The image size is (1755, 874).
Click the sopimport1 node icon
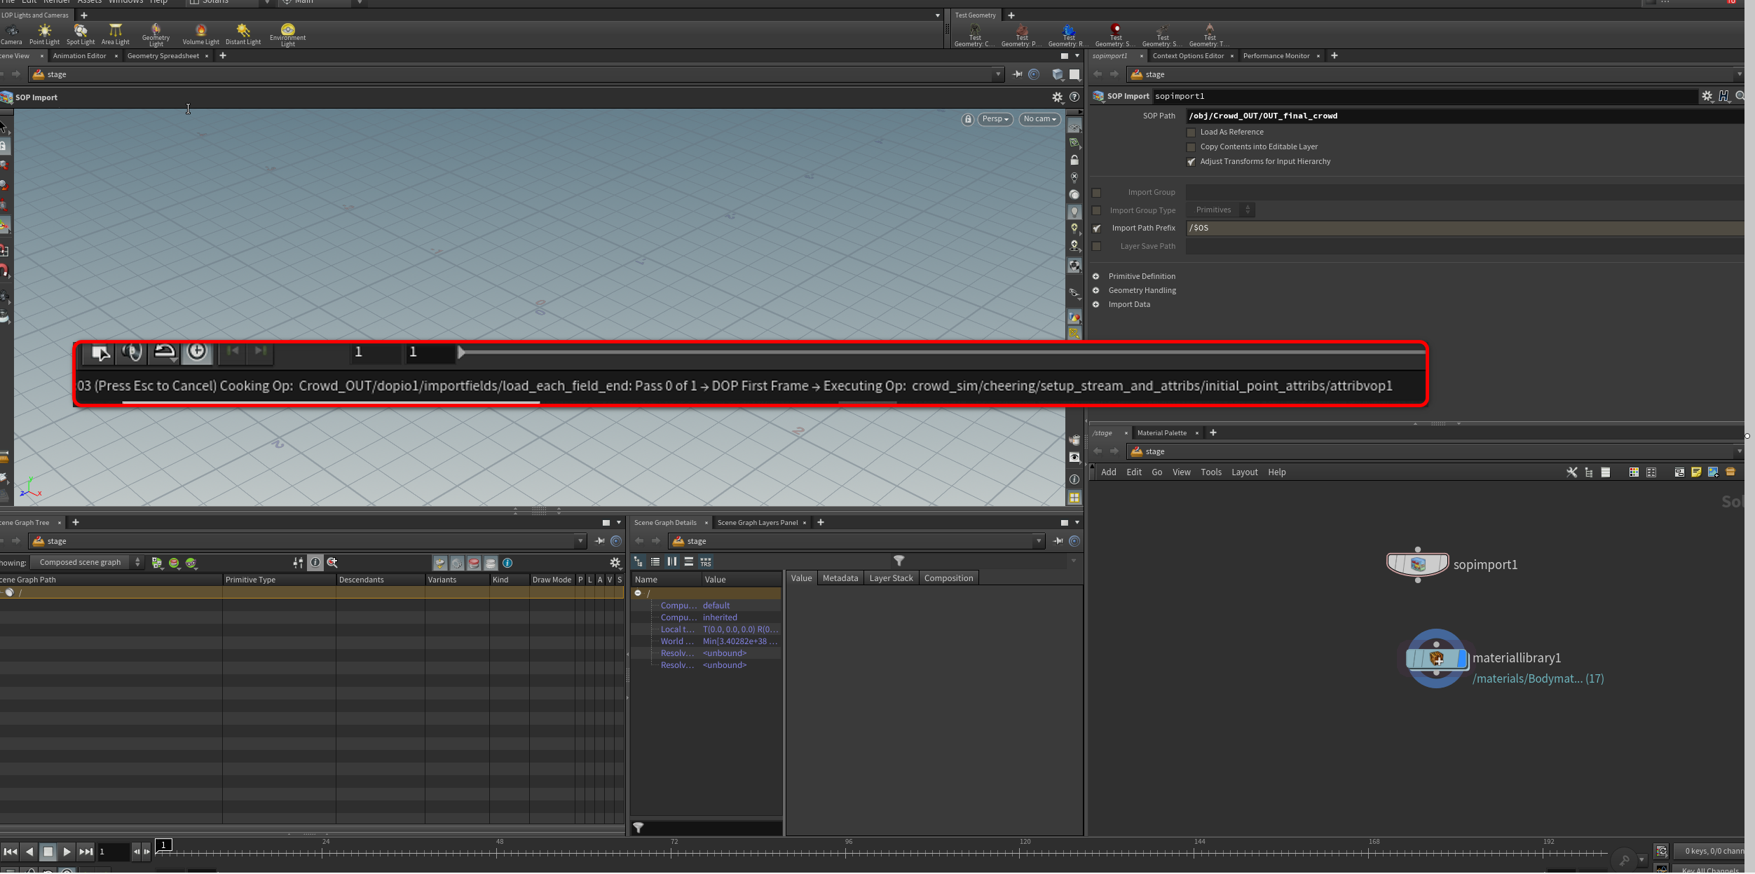tap(1417, 565)
